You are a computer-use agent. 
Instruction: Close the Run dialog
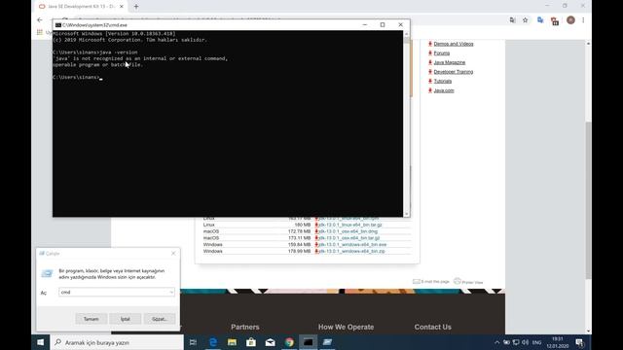coord(173,253)
